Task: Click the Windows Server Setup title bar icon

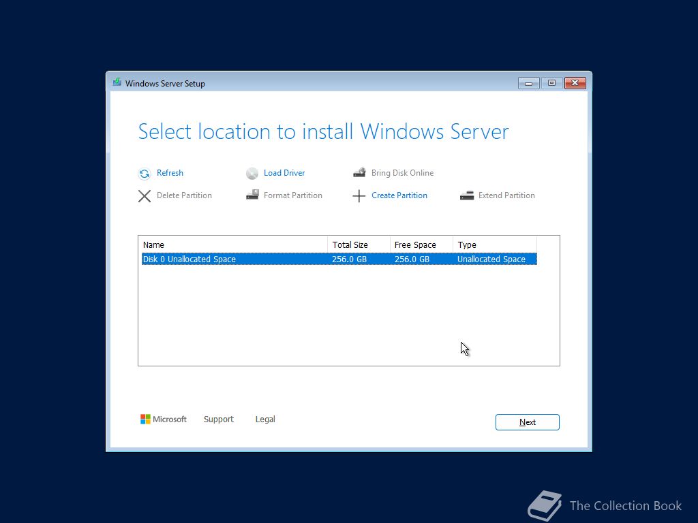Action: click(117, 82)
